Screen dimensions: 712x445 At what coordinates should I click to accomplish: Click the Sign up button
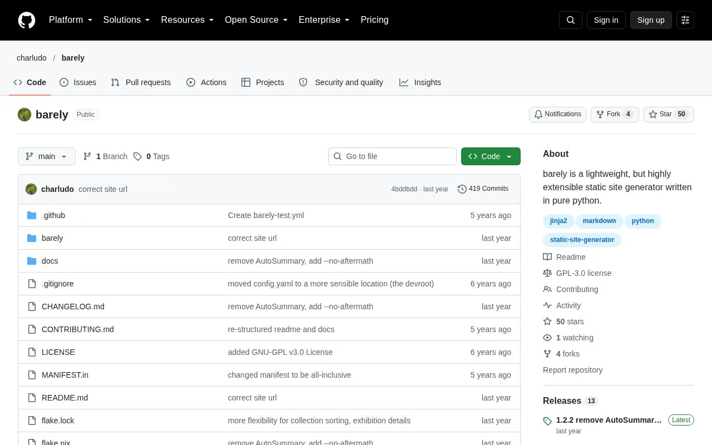(x=651, y=20)
